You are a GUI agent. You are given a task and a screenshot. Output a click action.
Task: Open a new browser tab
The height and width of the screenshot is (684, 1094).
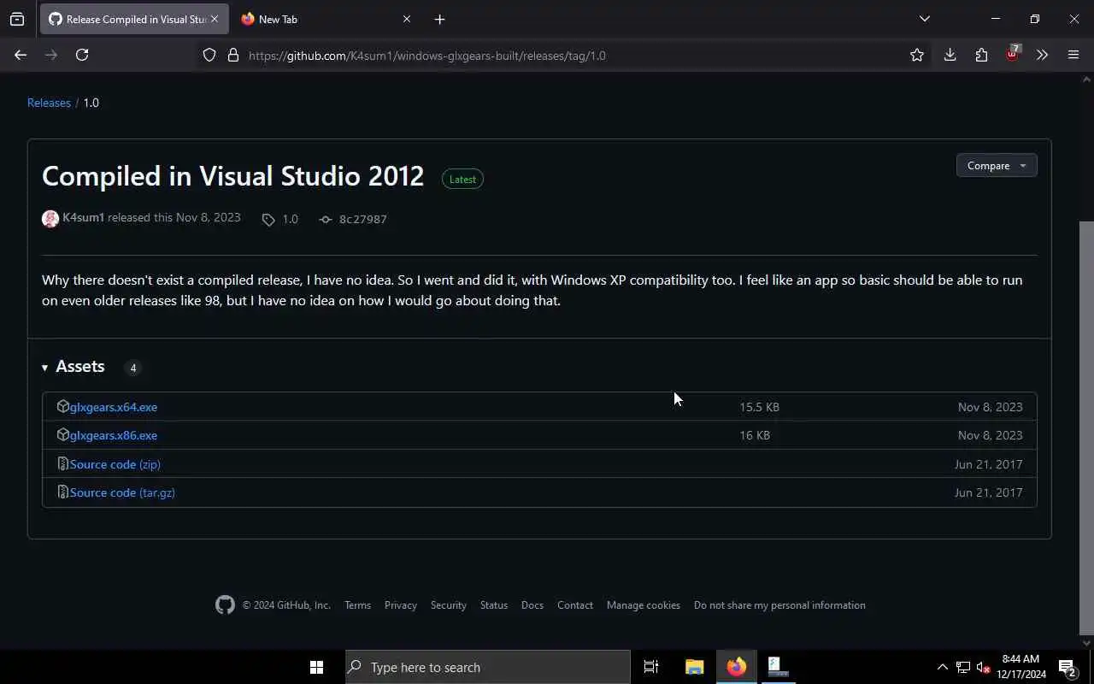tap(439, 19)
